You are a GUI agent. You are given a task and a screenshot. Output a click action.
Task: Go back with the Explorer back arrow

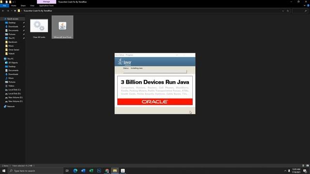(3, 11)
